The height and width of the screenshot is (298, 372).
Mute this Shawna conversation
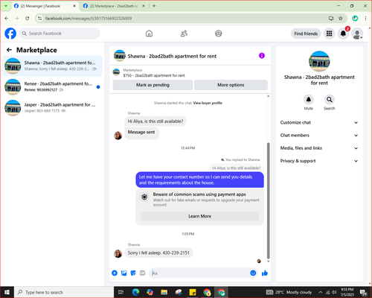pos(309,100)
